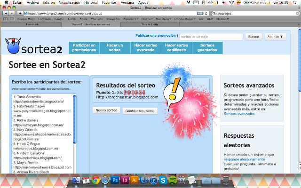Show the bookmarks book icon

[5, 19]
